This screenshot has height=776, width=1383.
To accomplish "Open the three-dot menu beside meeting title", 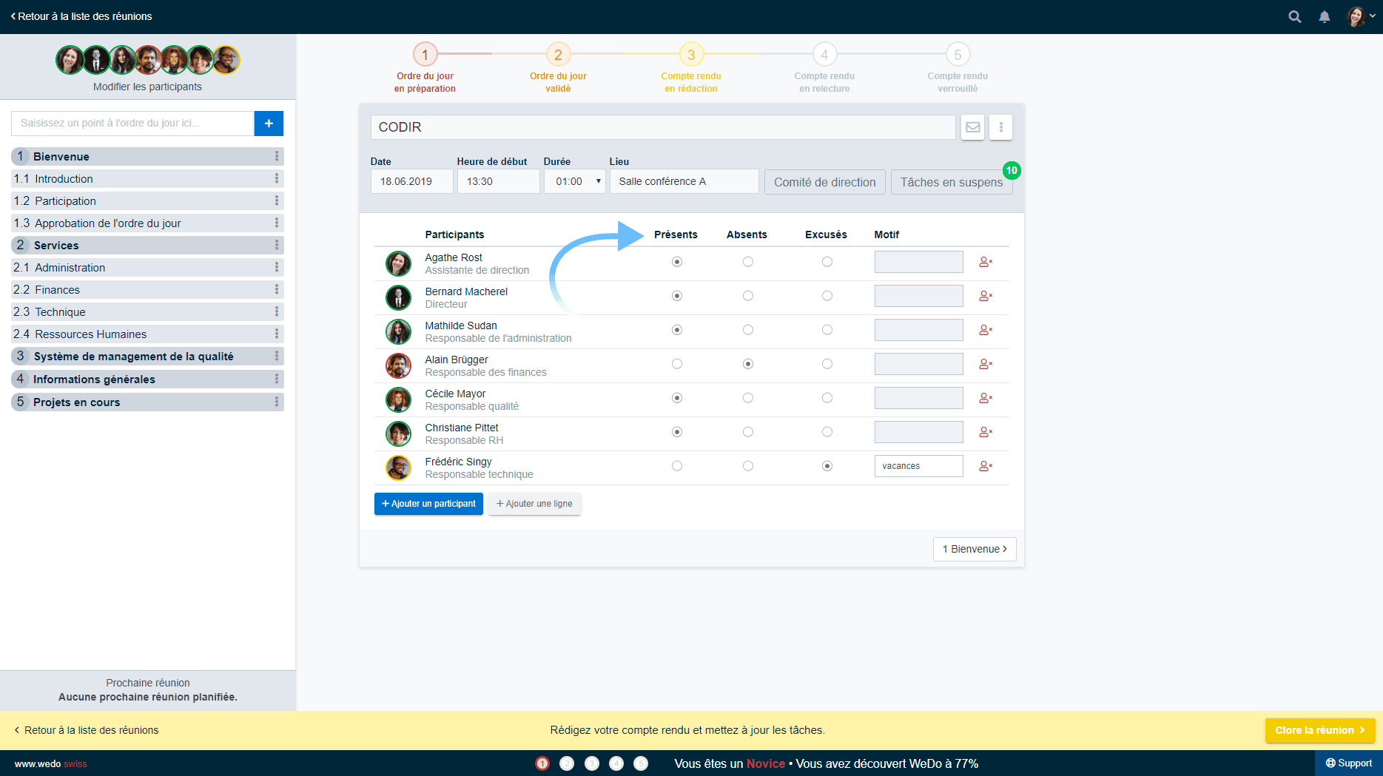I will [x=1000, y=127].
